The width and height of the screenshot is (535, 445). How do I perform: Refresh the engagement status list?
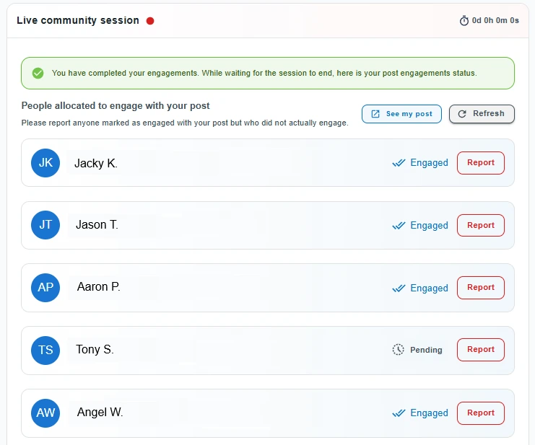[482, 114]
